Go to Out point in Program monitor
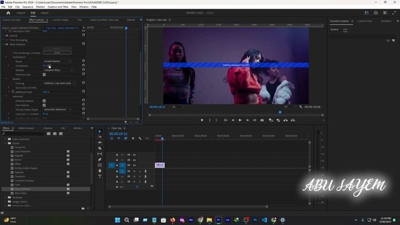This screenshot has height=225, width=400. click(254, 120)
